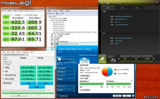The width and height of the screenshot is (160, 99).
Task: Open the Tools menu in AS SSD Benchmark
Action: click(18, 52)
